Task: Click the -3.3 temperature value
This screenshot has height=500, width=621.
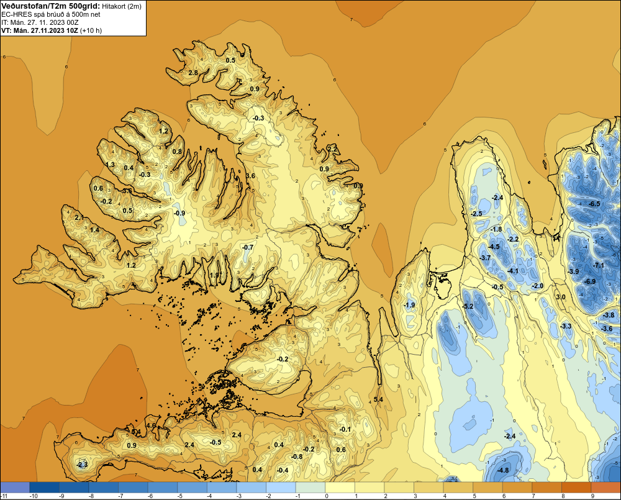Action: click(x=566, y=326)
